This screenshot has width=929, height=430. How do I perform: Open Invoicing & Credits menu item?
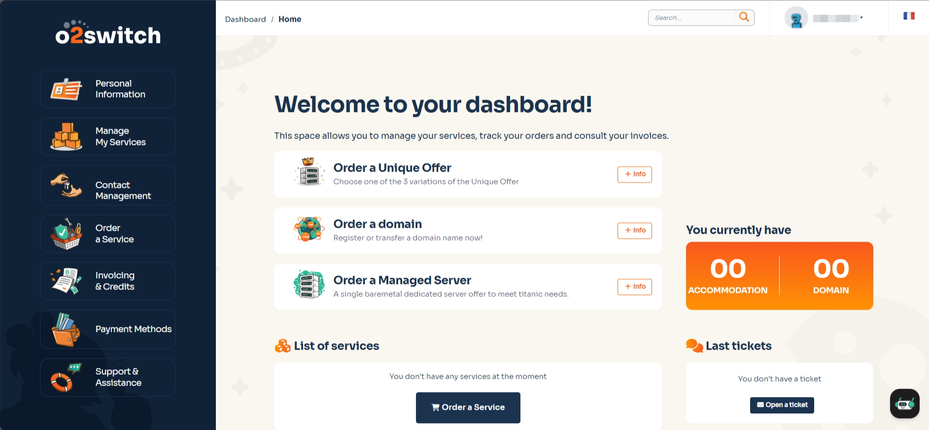[x=107, y=281]
